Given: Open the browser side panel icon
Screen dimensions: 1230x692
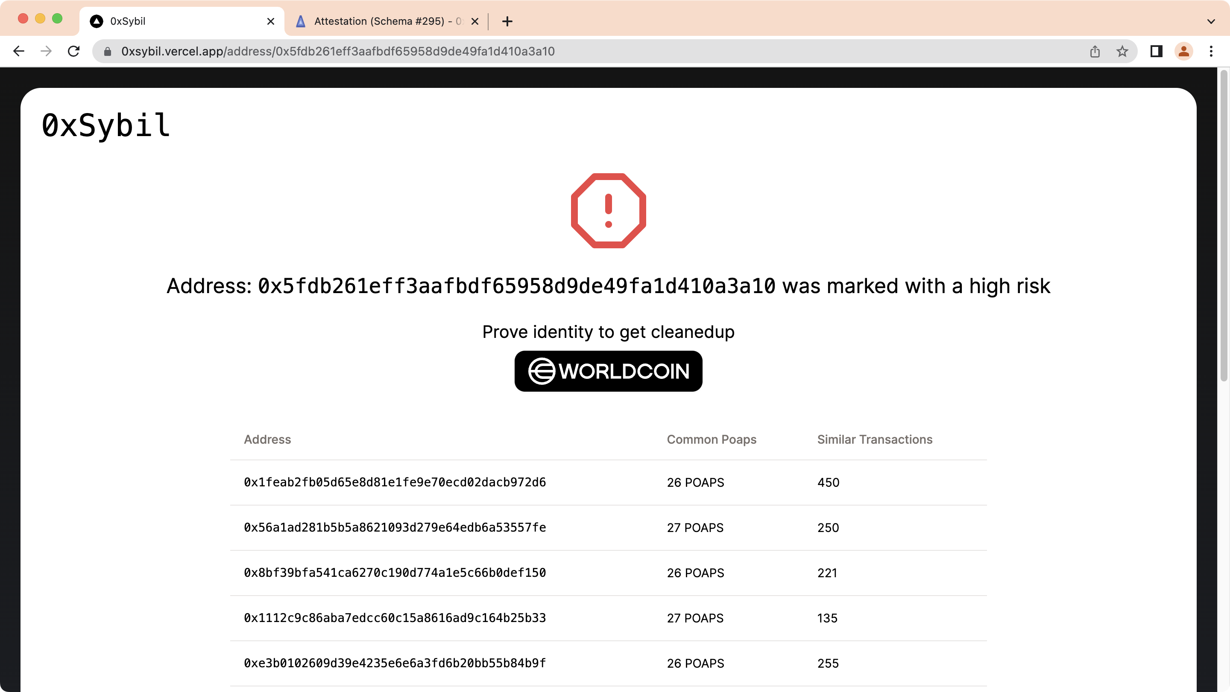Looking at the screenshot, I should pyautogui.click(x=1156, y=52).
